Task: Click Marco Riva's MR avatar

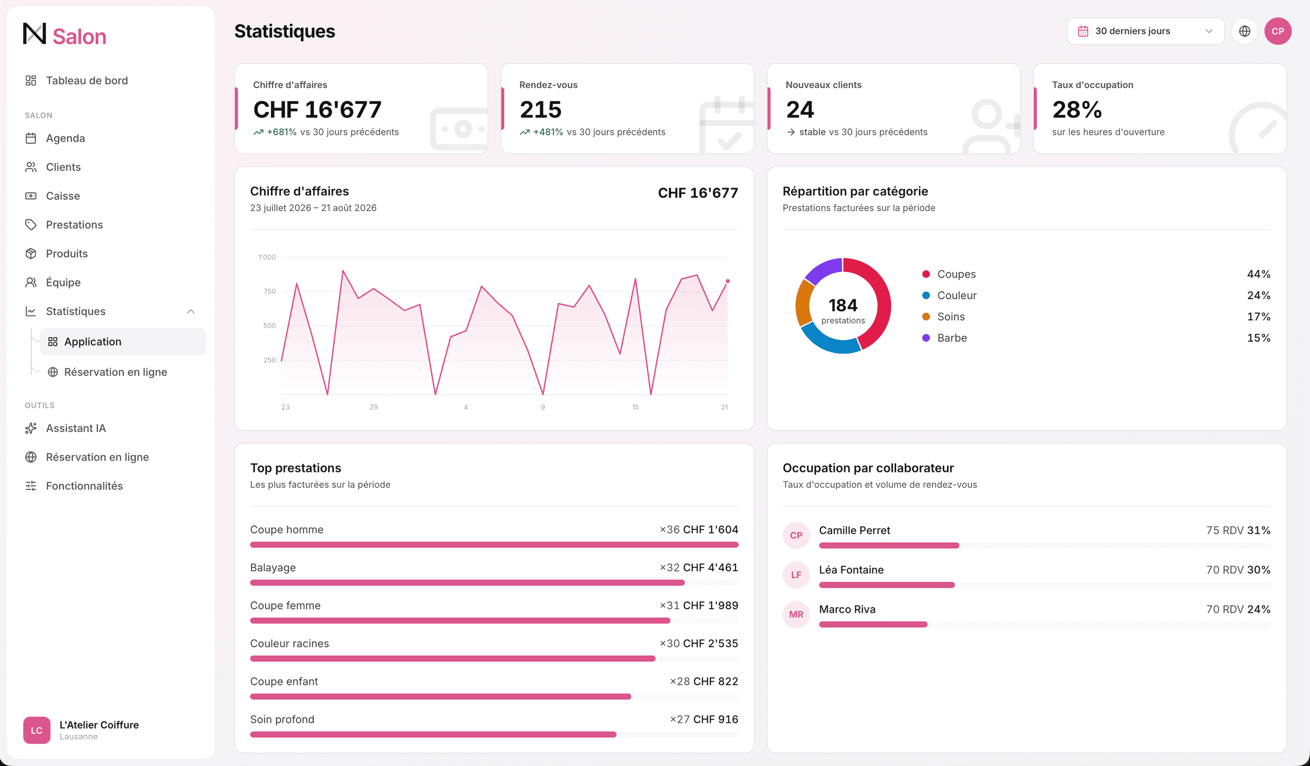Action: pos(796,615)
